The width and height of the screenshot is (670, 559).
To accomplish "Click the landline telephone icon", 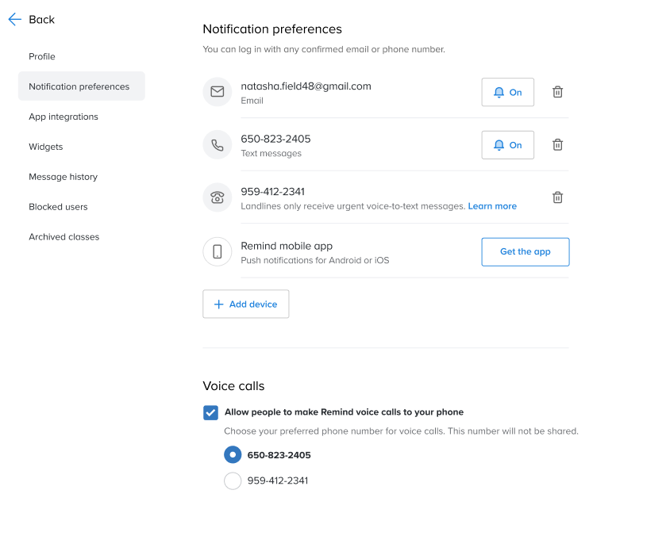I will point(217,197).
